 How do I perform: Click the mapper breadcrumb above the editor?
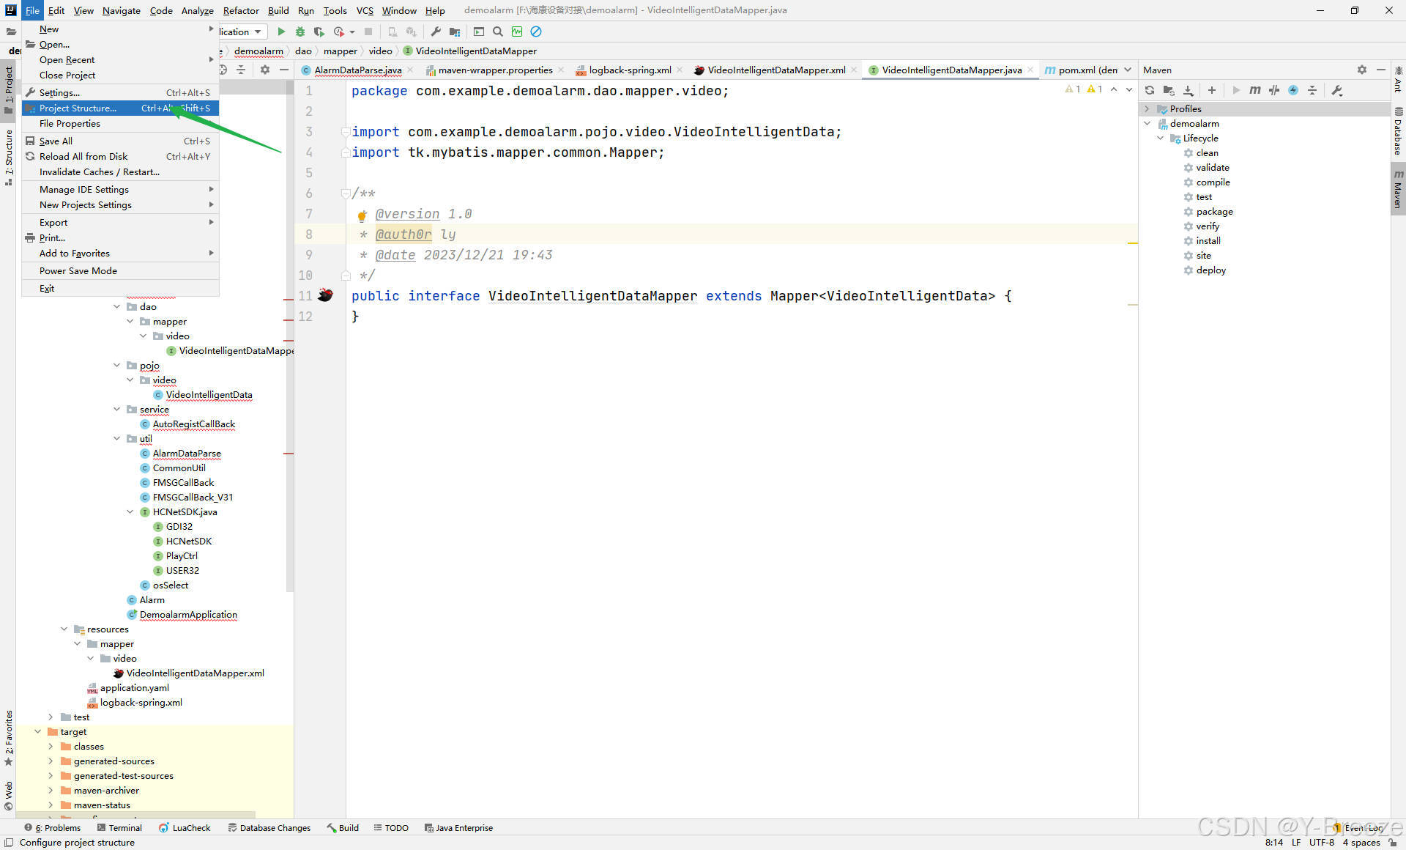tap(340, 51)
